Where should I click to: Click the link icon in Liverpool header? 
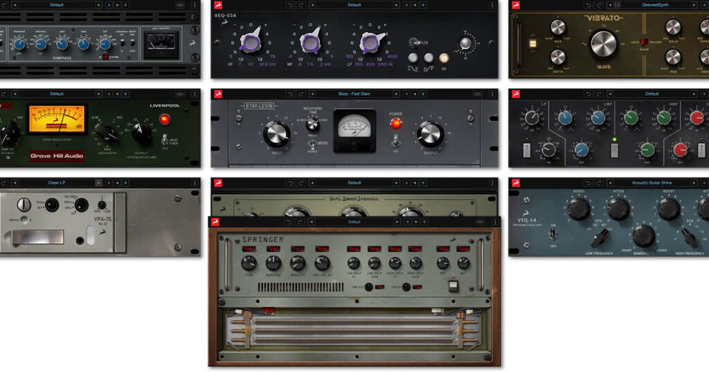tap(181, 94)
